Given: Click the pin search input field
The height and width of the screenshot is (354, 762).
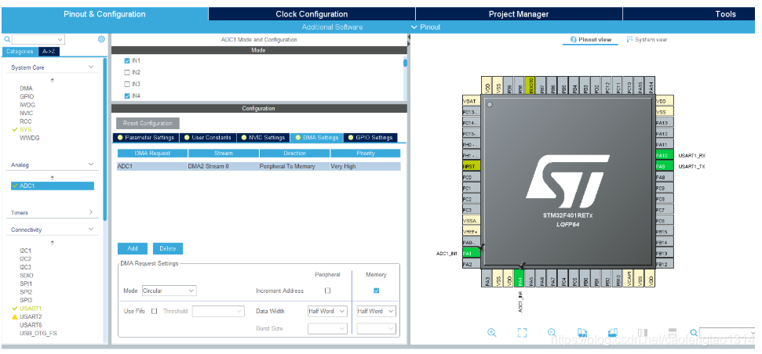Looking at the screenshot, I should tap(727, 333).
